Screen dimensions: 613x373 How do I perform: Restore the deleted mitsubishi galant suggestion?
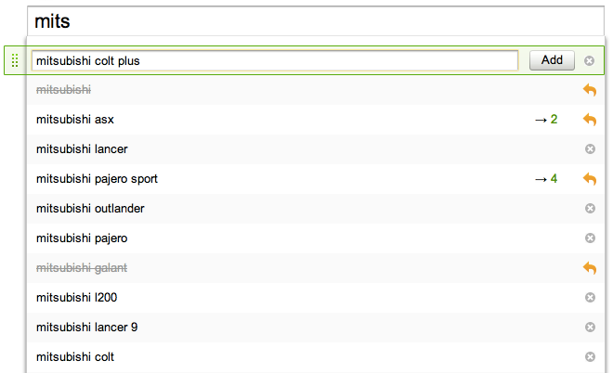pos(590,268)
